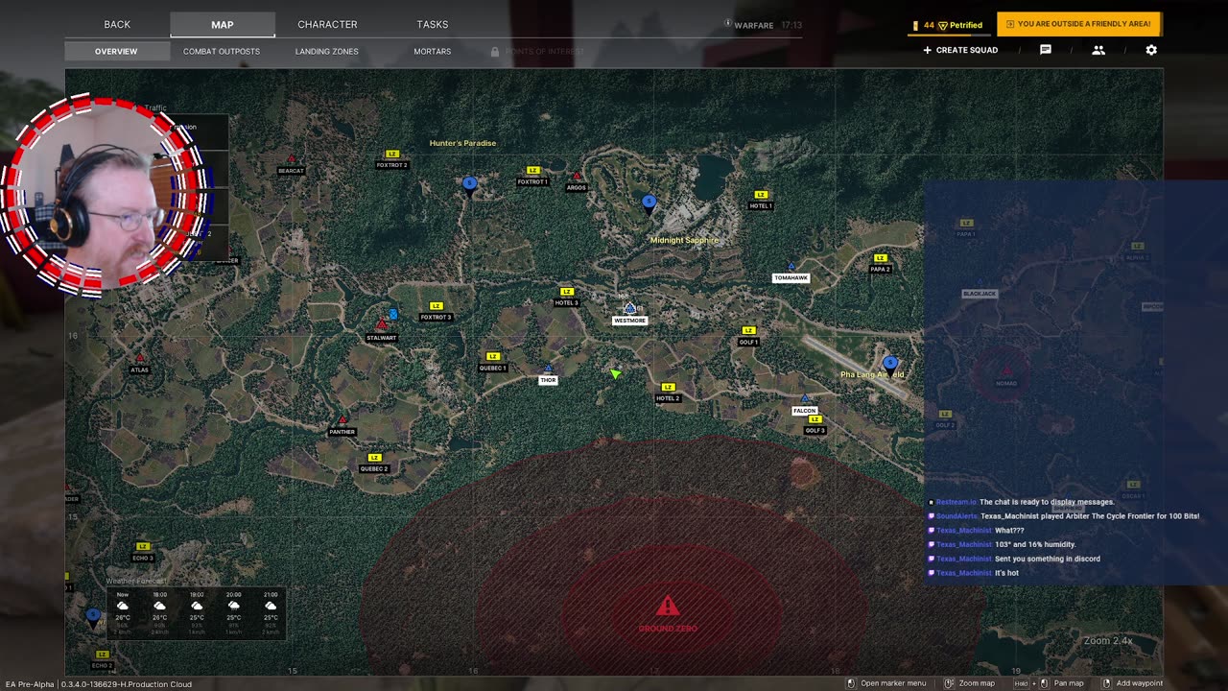Click the WARFARE 17:13 mode clock

(764, 25)
